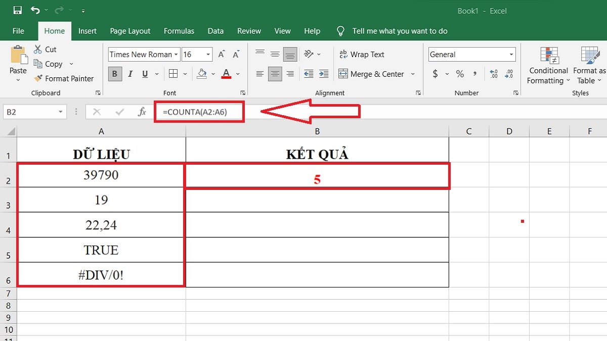Switch to the Insert ribbon tab
The width and height of the screenshot is (607, 341).
pos(87,31)
